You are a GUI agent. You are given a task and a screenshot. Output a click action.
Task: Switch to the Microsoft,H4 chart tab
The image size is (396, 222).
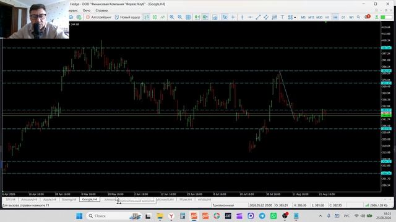165,199
